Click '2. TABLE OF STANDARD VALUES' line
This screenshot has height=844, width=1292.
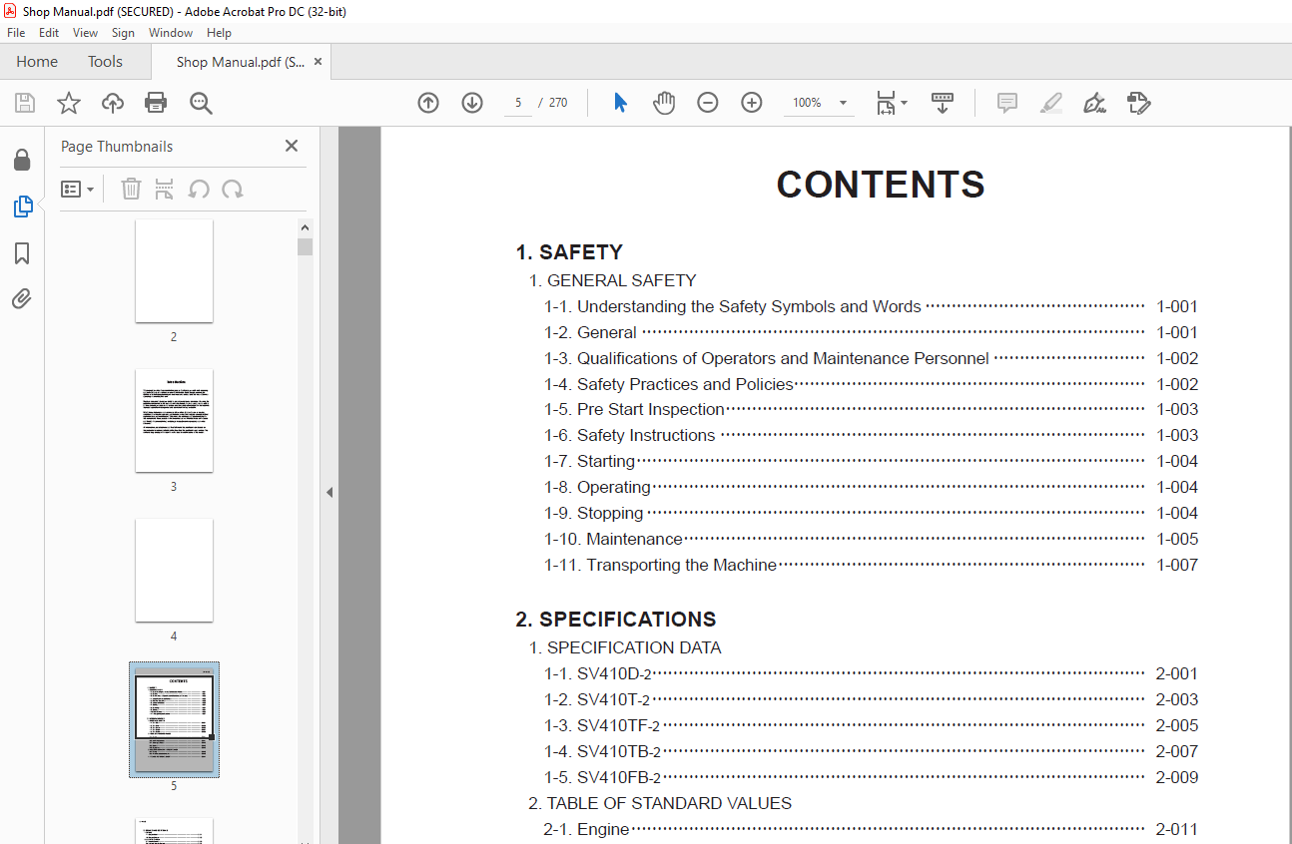point(660,803)
